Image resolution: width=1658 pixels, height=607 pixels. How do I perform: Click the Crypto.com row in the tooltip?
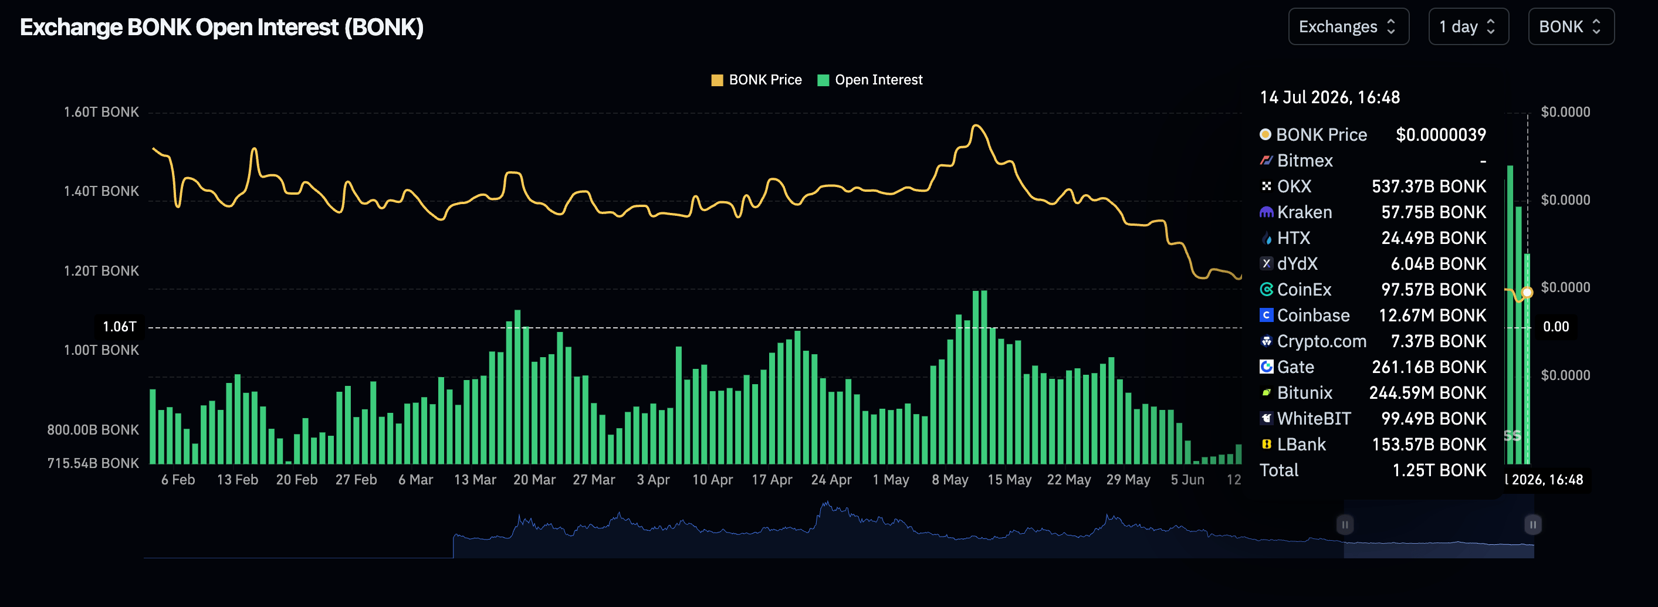pyautogui.click(x=1373, y=341)
